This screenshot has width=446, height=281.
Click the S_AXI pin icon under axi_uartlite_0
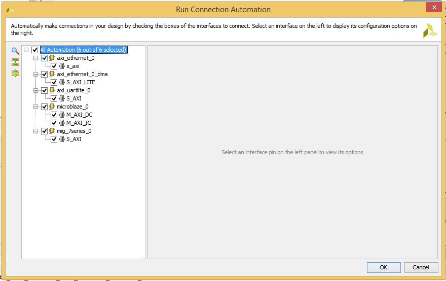tap(62, 98)
